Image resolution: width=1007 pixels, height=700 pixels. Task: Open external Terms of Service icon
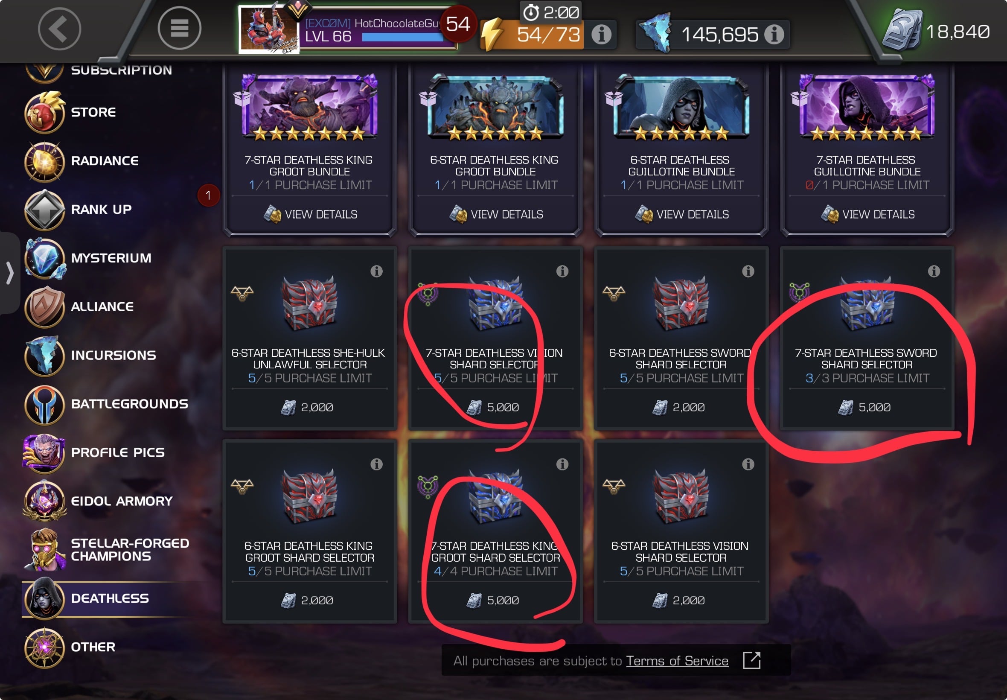click(751, 660)
